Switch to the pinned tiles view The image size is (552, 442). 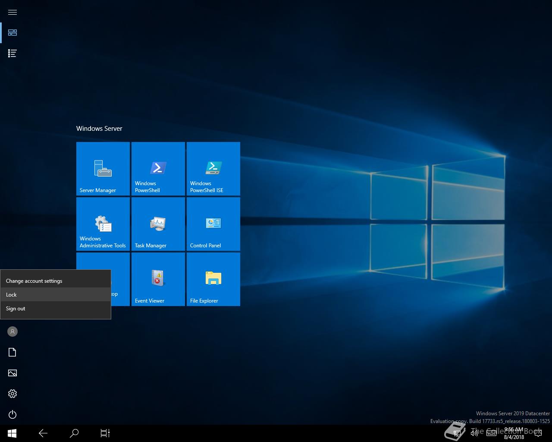13,33
